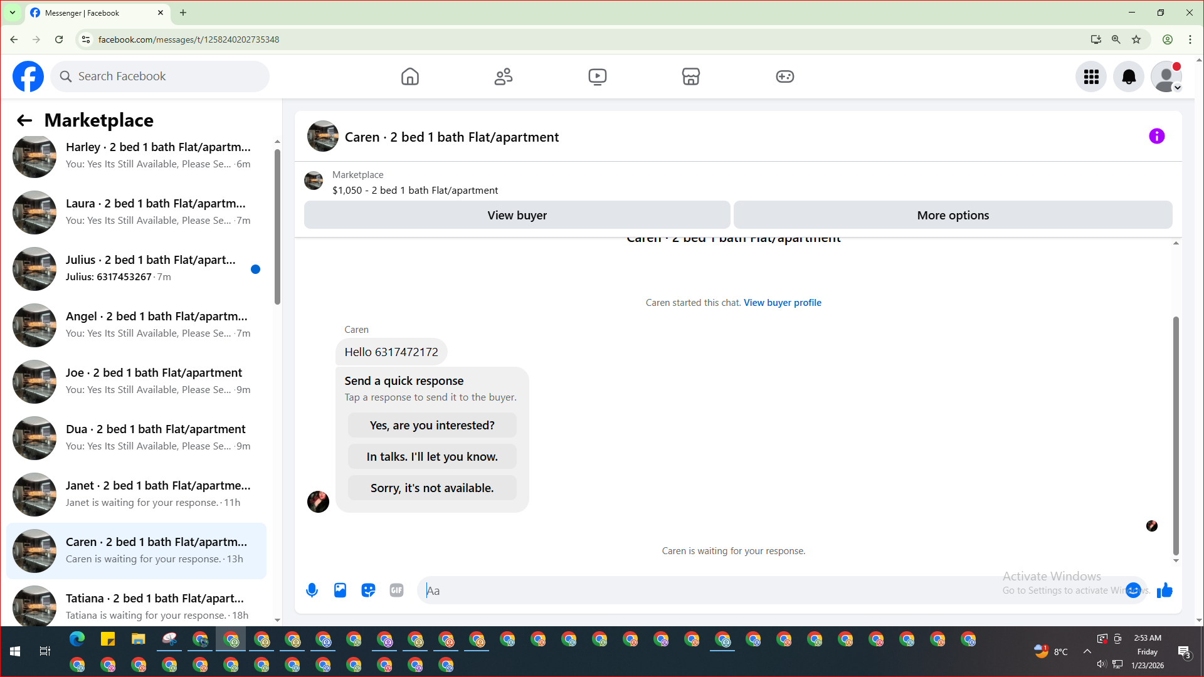Send a voice clip with microphone icon

click(312, 590)
